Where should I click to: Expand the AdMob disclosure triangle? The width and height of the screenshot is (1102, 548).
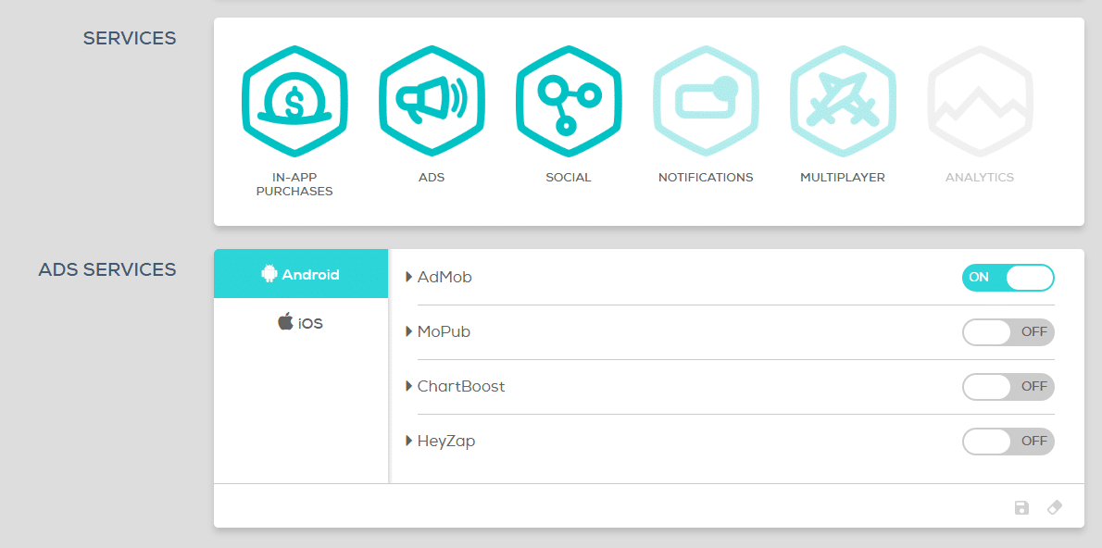(409, 277)
